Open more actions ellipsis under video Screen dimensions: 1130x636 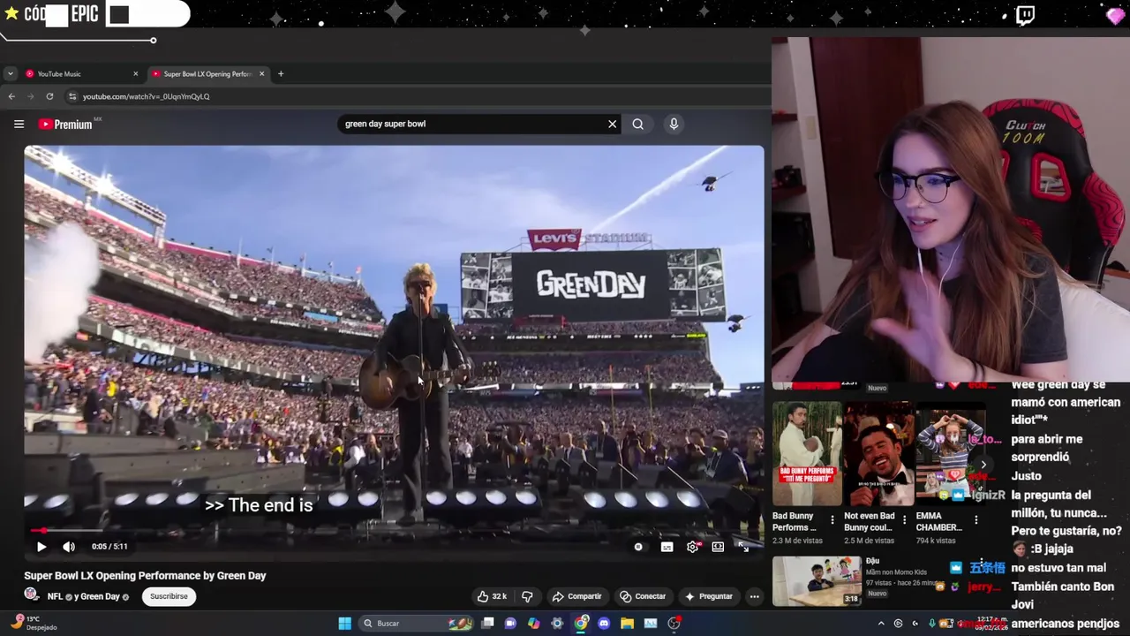[754, 596]
